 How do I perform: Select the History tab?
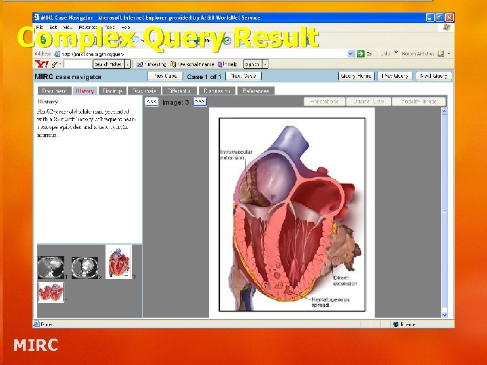(85, 91)
